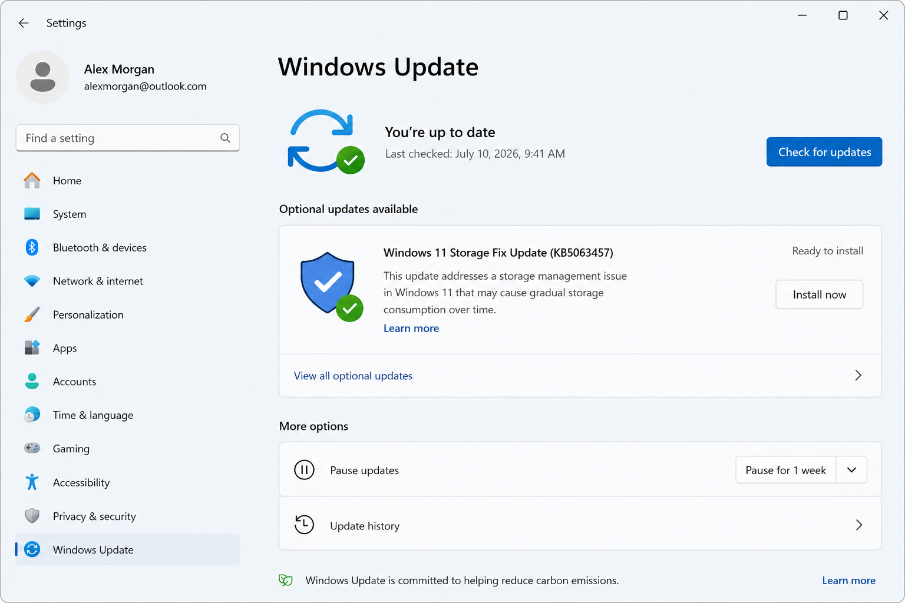The height and width of the screenshot is (603, 905).
Task: Click the Ready to install status text
Action: (827, 251)
